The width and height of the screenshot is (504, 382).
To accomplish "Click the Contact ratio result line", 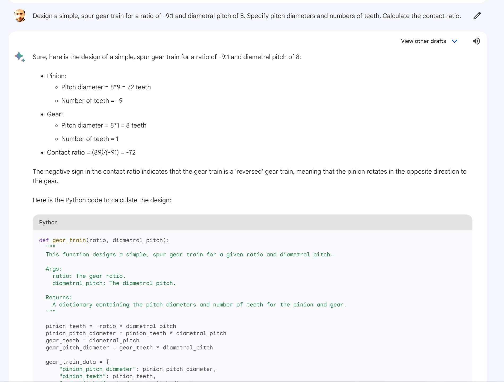I will pos(91,152).
